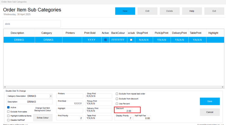Click the New button
Image resolution: width=226 pixels, height=125 pixels.
(x=125, y=11)
